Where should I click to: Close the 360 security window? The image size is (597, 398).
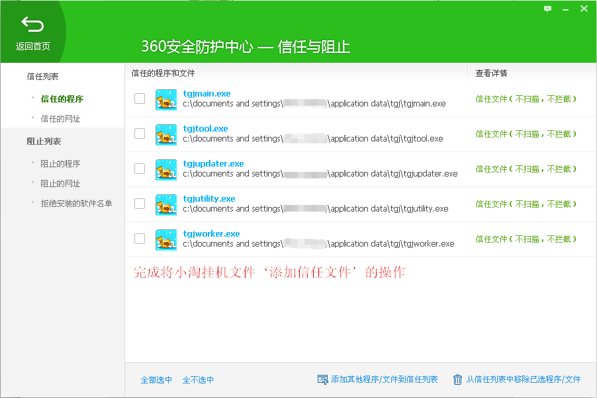click(584, 9)
